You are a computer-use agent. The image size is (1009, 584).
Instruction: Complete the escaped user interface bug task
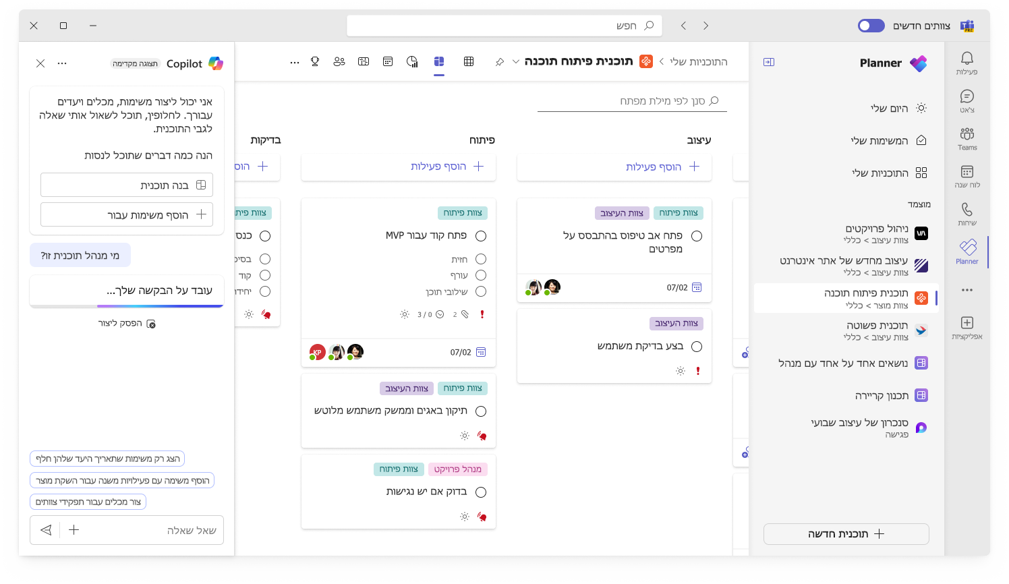pyautogui.click(x=481, y=411)
